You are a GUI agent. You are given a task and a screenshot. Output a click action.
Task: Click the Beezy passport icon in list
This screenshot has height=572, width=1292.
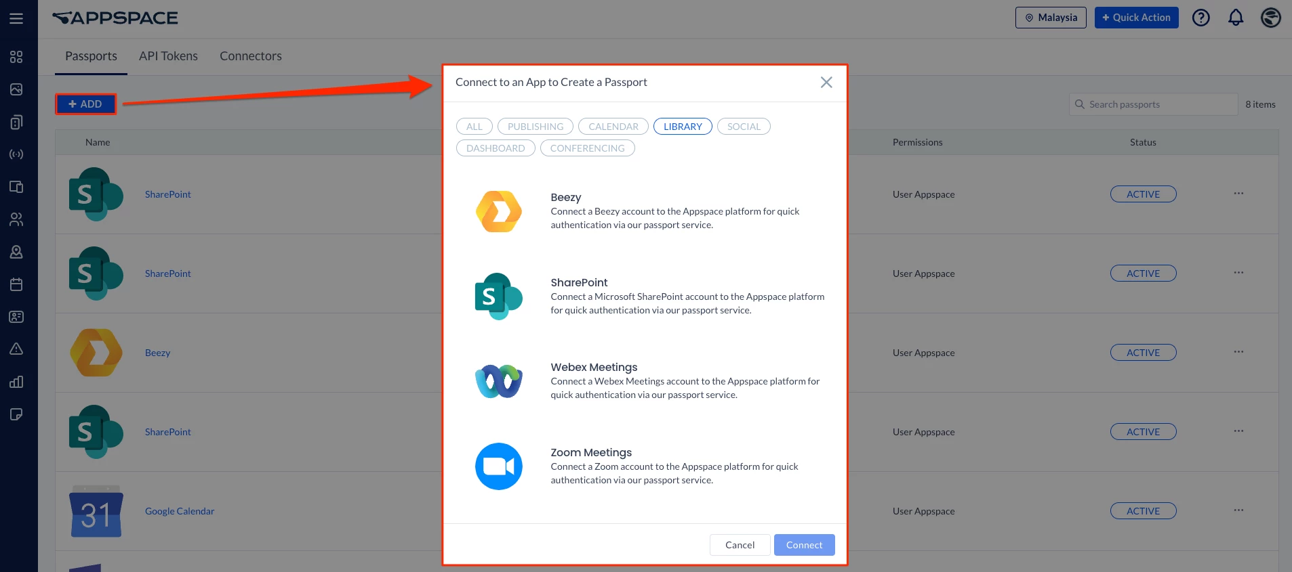[x=96, y=353]
